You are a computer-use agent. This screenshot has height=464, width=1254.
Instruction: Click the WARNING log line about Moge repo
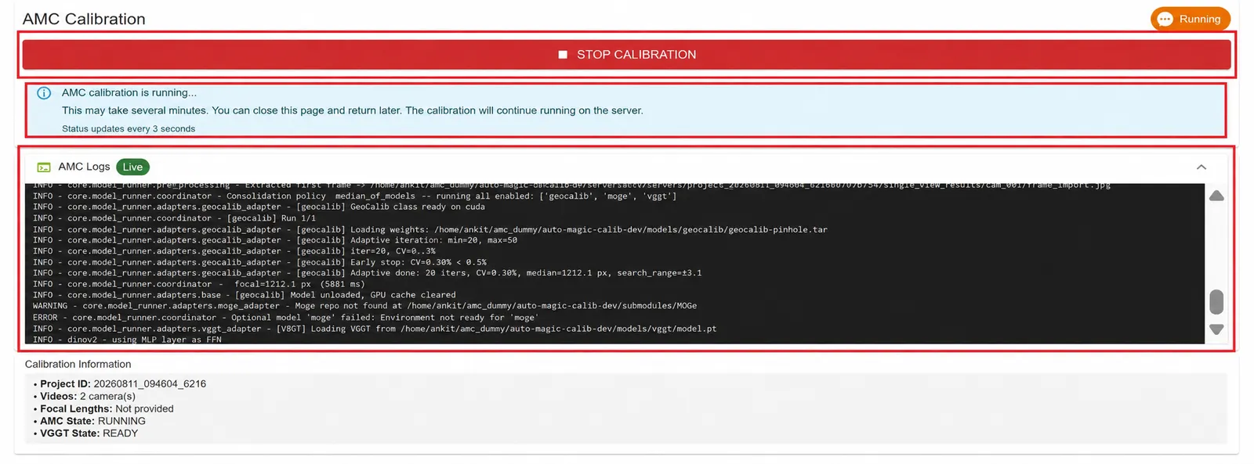tap(364, 306)
